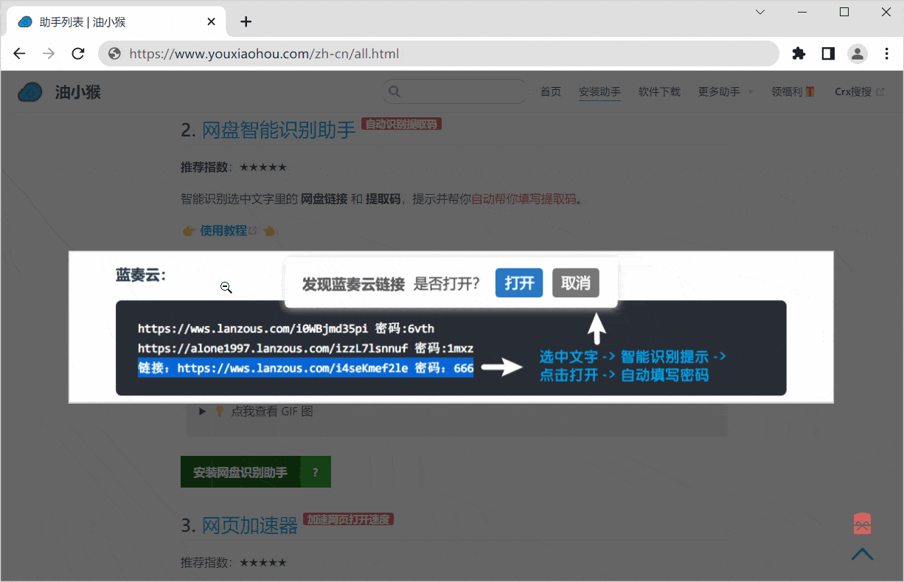Click the browser back arrow
The height and width of the screenshot is (582, 904).
point(20,53)
